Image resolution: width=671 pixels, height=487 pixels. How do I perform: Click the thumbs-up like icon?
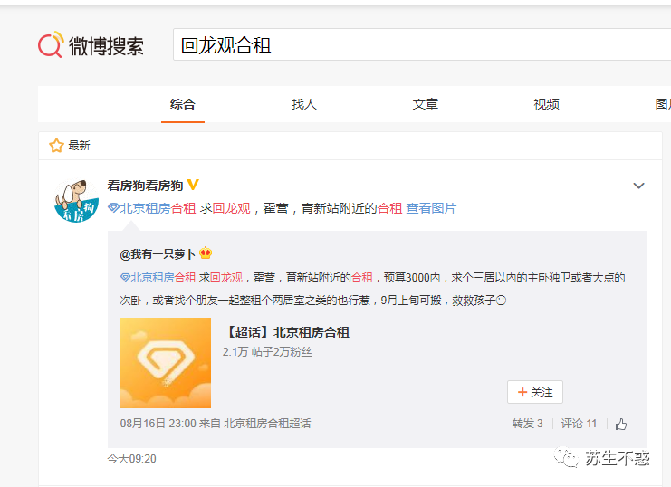pyautogui.click(x=621, y=425)
